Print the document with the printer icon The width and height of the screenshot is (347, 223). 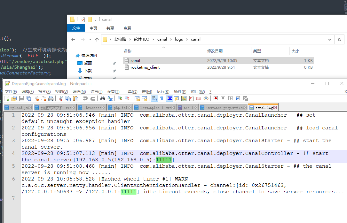(51, 99)
